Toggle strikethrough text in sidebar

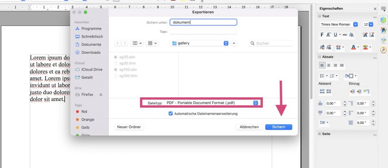[345, 35]
